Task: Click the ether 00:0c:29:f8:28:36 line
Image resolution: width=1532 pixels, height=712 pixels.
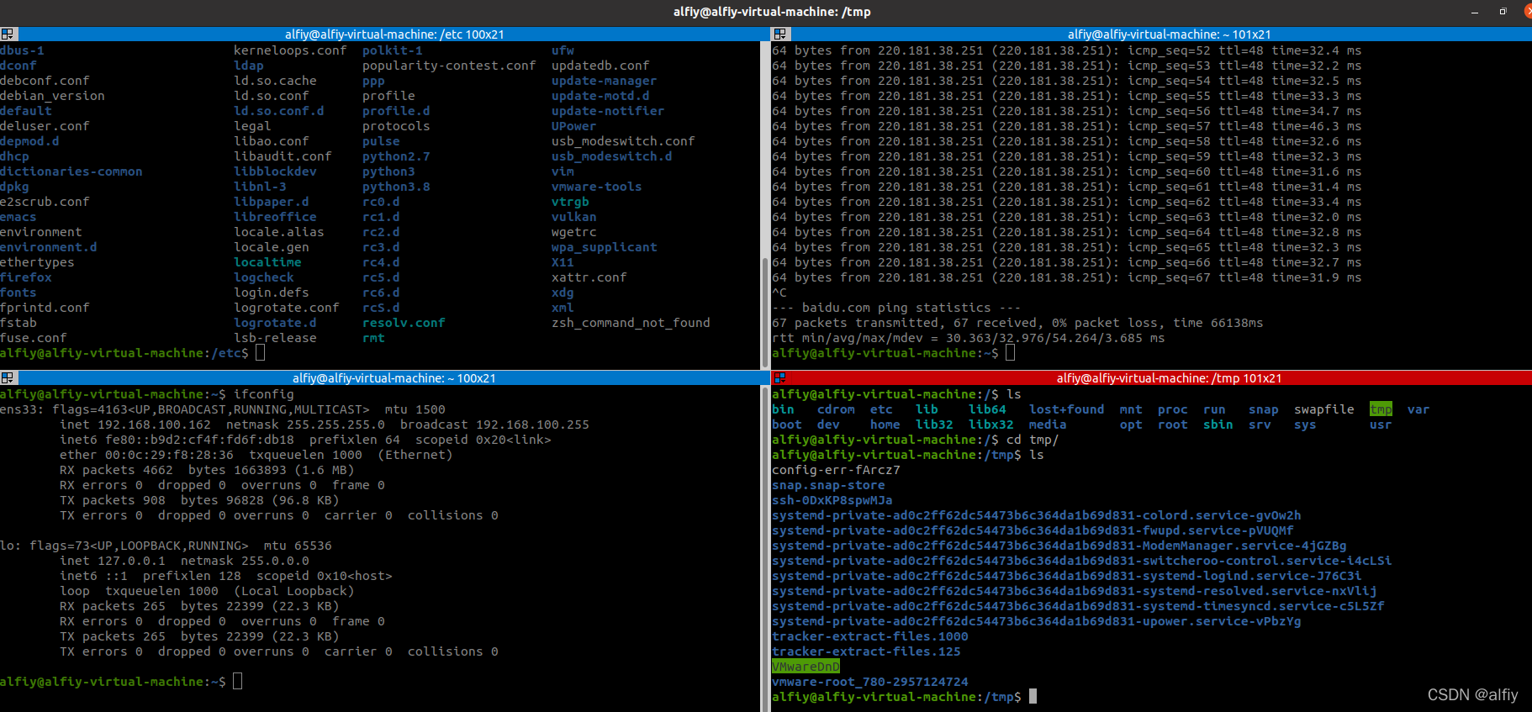Action: (x=256, y=455)
